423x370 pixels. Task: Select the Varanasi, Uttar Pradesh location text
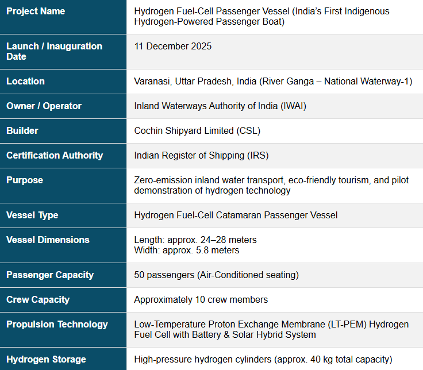coord(273,82)
